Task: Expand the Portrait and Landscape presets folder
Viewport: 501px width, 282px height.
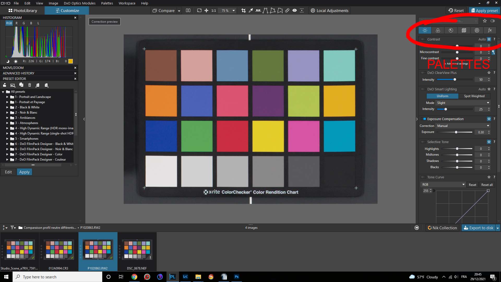Action: coord(7,97)
